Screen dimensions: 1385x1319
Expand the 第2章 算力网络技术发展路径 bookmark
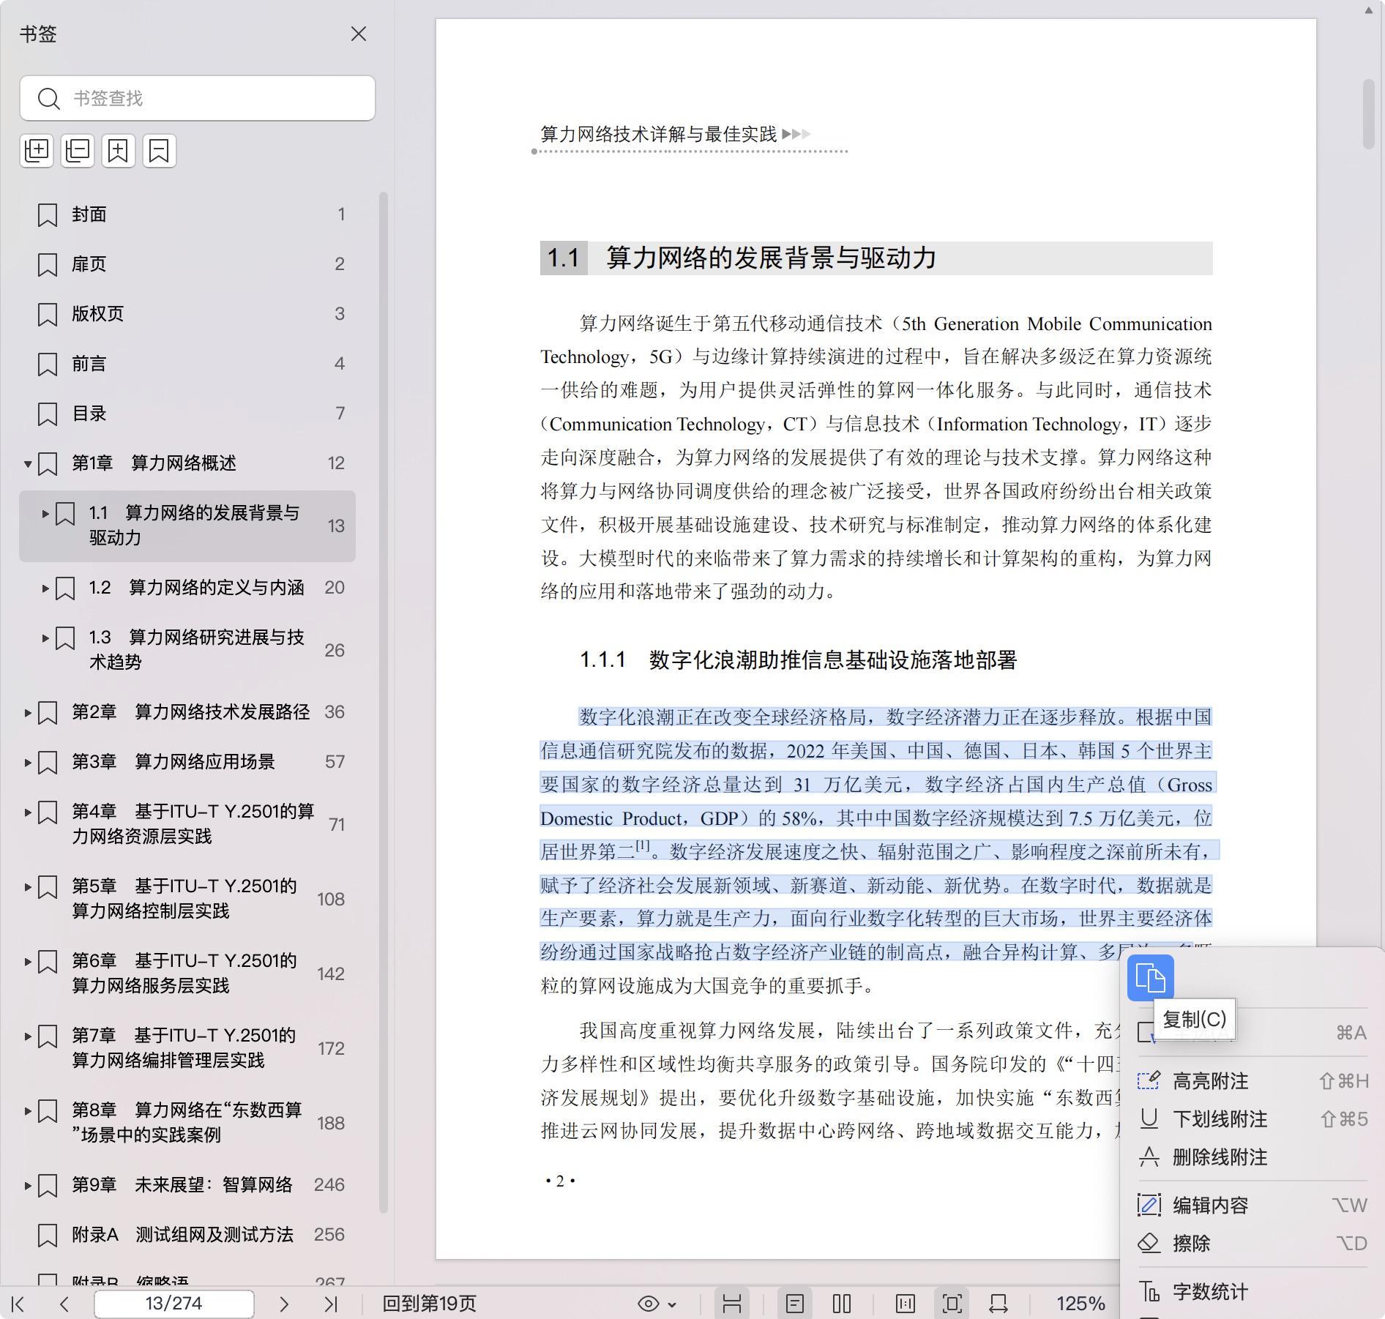point(28,712)
